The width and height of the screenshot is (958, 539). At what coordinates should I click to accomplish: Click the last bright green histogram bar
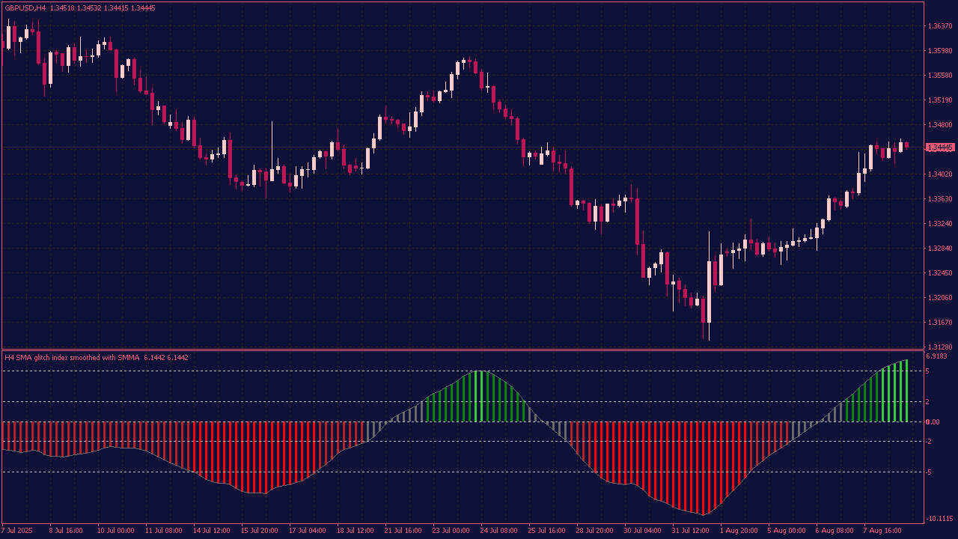click(x=906, y=391)
